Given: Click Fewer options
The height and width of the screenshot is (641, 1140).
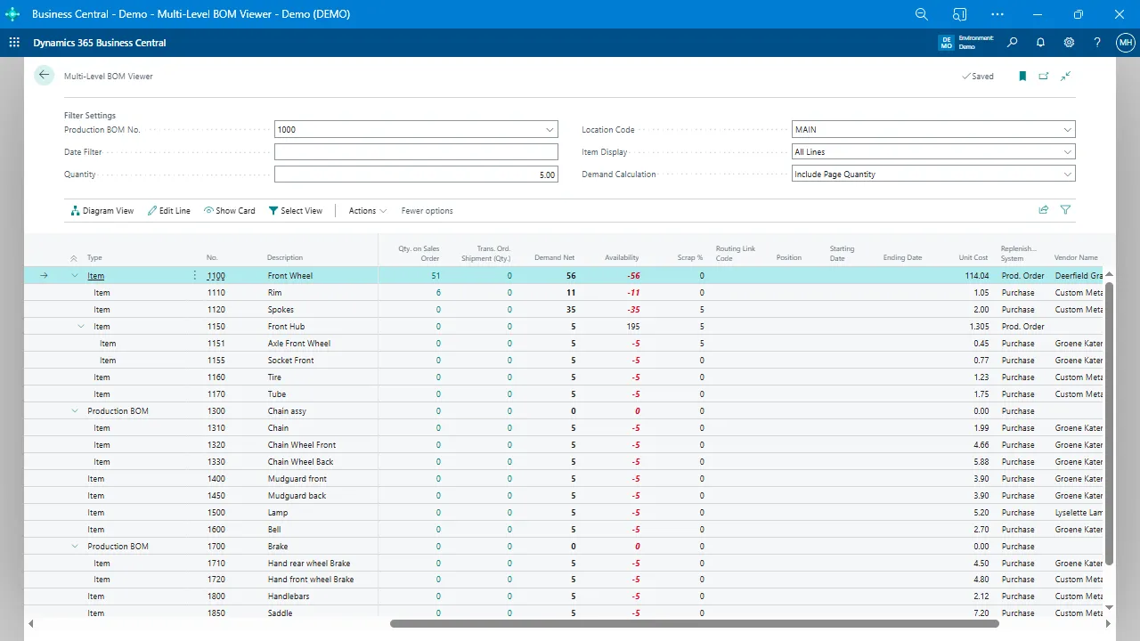Looking at the screenshot, I should (x=427, y=211).
